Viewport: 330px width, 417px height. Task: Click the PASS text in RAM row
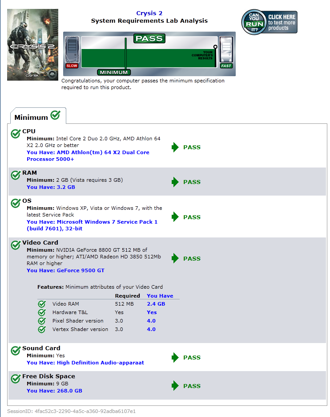(192, 182)
